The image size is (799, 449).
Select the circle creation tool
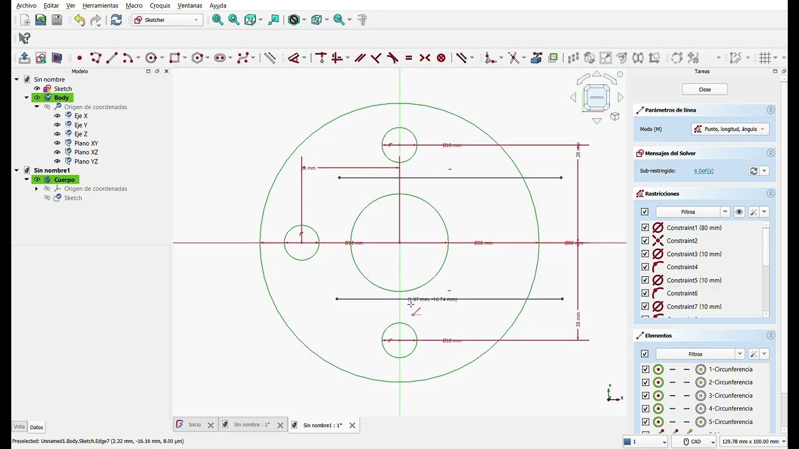click(x=150, y=58)
